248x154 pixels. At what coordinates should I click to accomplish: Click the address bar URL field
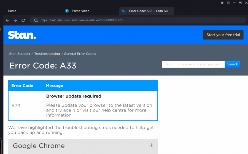click(x=138, y=20)
